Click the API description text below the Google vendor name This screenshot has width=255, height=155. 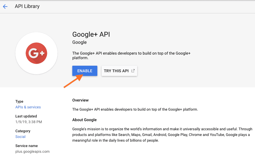131,55
